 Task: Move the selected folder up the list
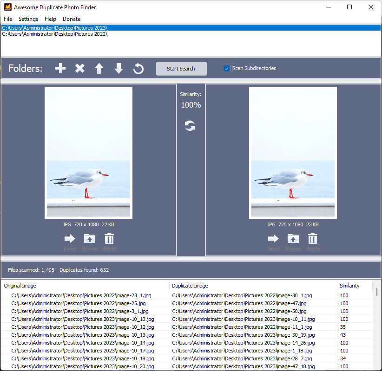[x=99, y=68]
